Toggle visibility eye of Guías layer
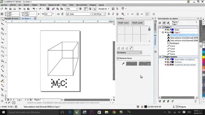The image size is (205, 115). [166, 30]
